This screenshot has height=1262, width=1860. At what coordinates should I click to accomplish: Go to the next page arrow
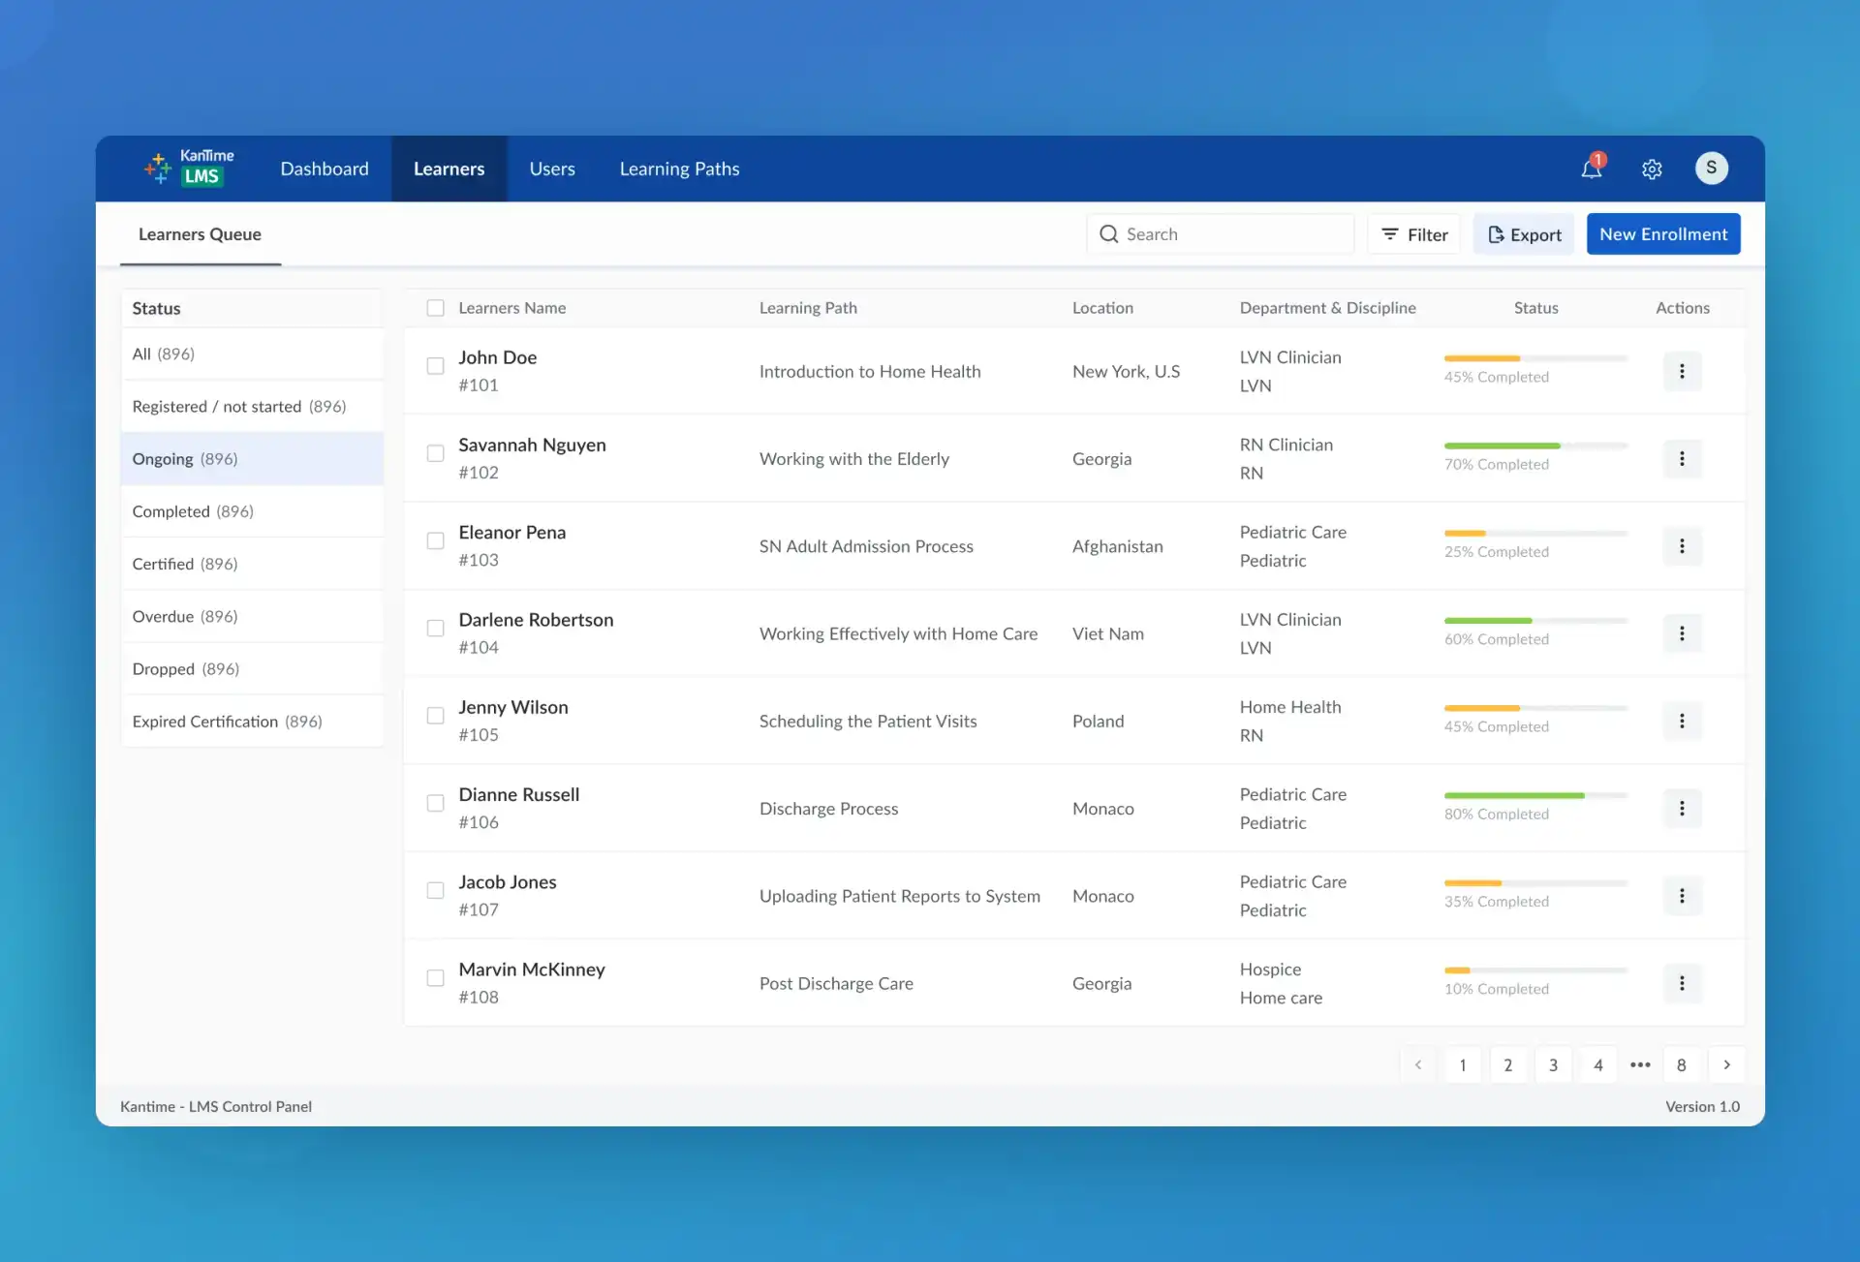1726,1064
